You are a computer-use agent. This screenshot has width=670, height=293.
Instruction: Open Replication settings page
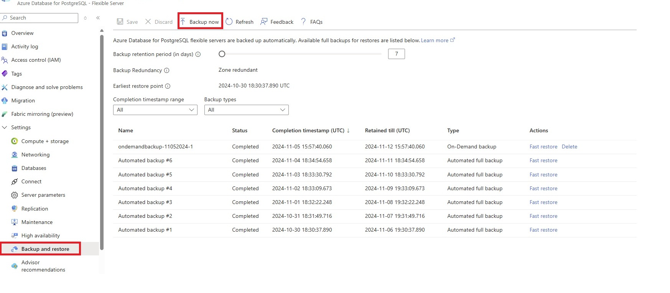coord(35,209)
